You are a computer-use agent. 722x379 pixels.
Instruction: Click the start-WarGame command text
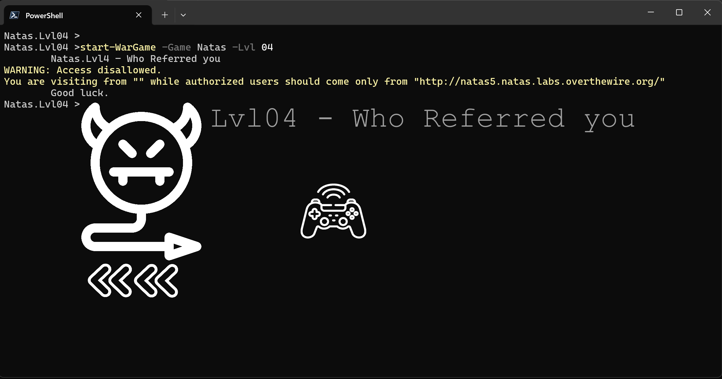[118, 47]
